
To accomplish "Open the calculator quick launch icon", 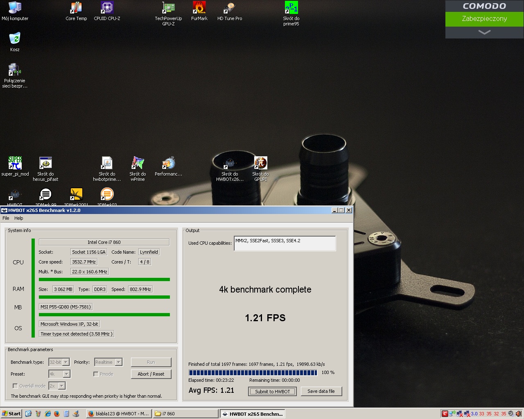I will click(66, 414).
